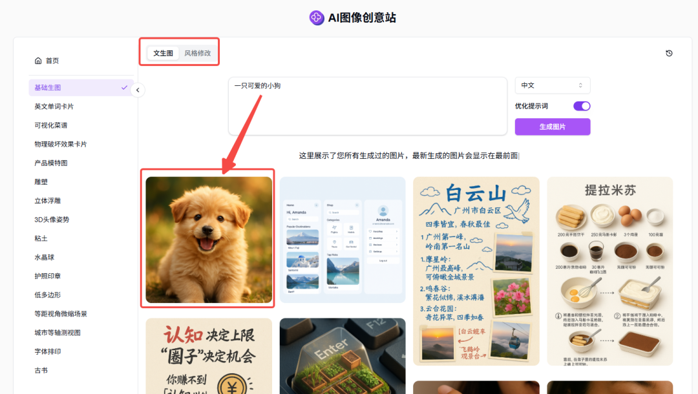Open the 白云山 poster thumbnail
698x394 pixels.
(476, 271)
